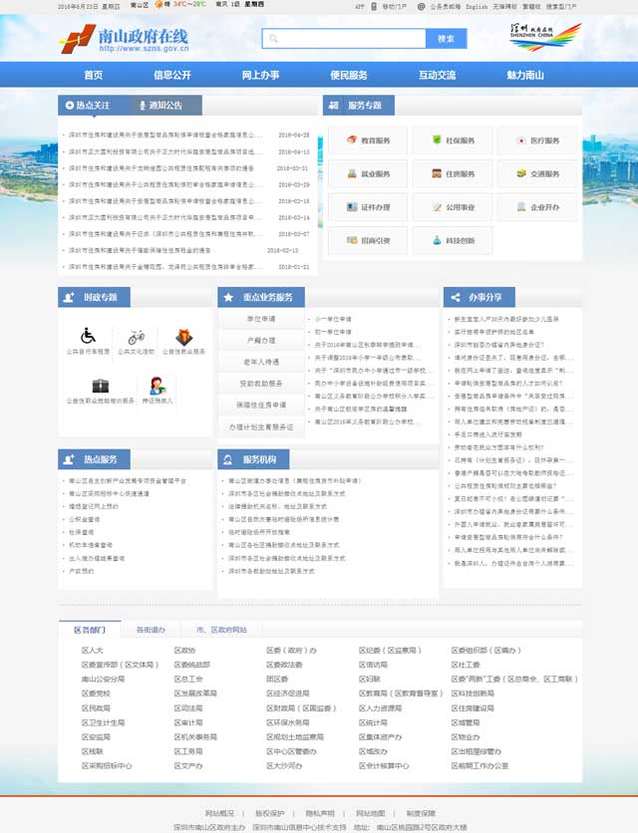Click the 南山政府在线 site logo

coord(124,39)
